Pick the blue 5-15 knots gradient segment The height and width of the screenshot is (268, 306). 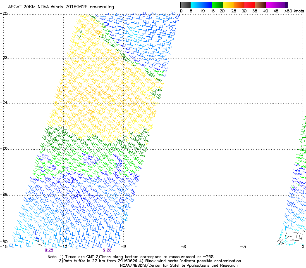pos(201,5)
